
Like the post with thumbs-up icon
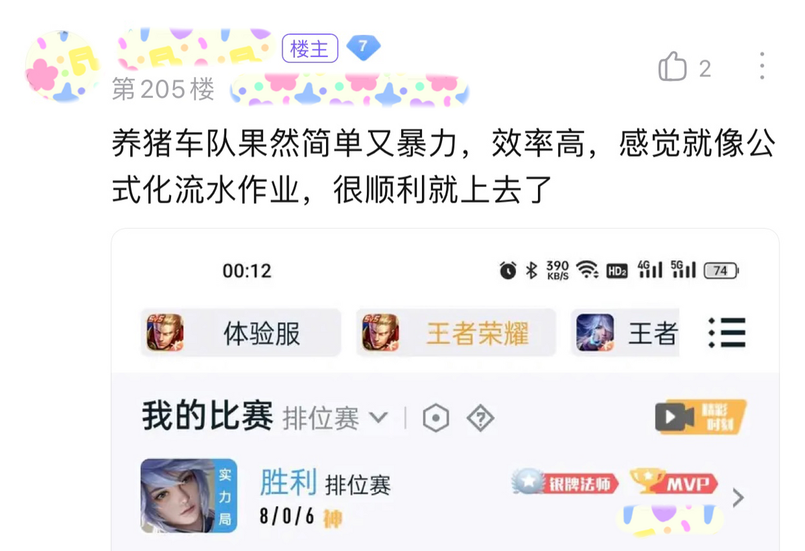(673, 68)
